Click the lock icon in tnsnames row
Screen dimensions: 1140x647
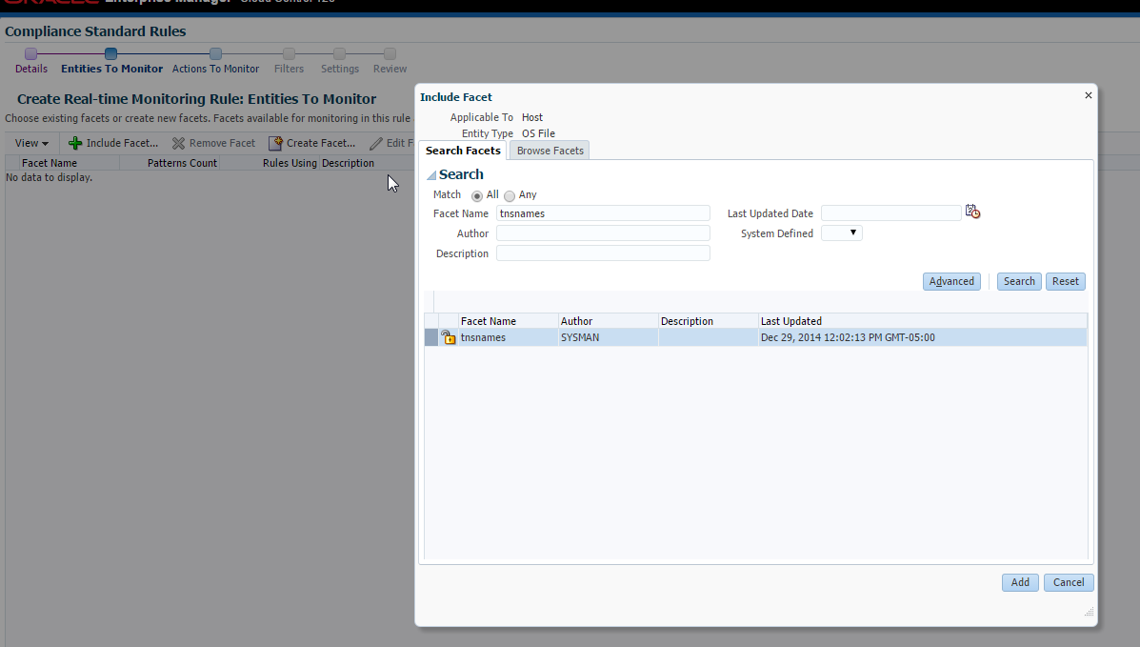coord(449,337)
